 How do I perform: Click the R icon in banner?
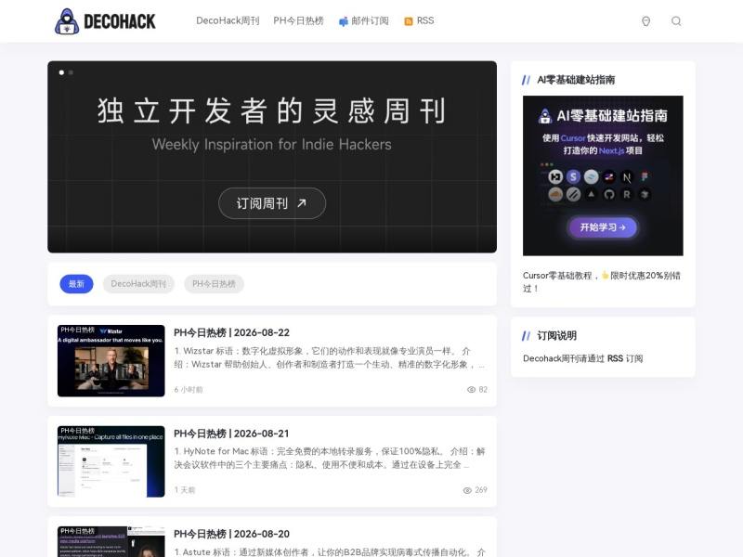pos(627,194)
